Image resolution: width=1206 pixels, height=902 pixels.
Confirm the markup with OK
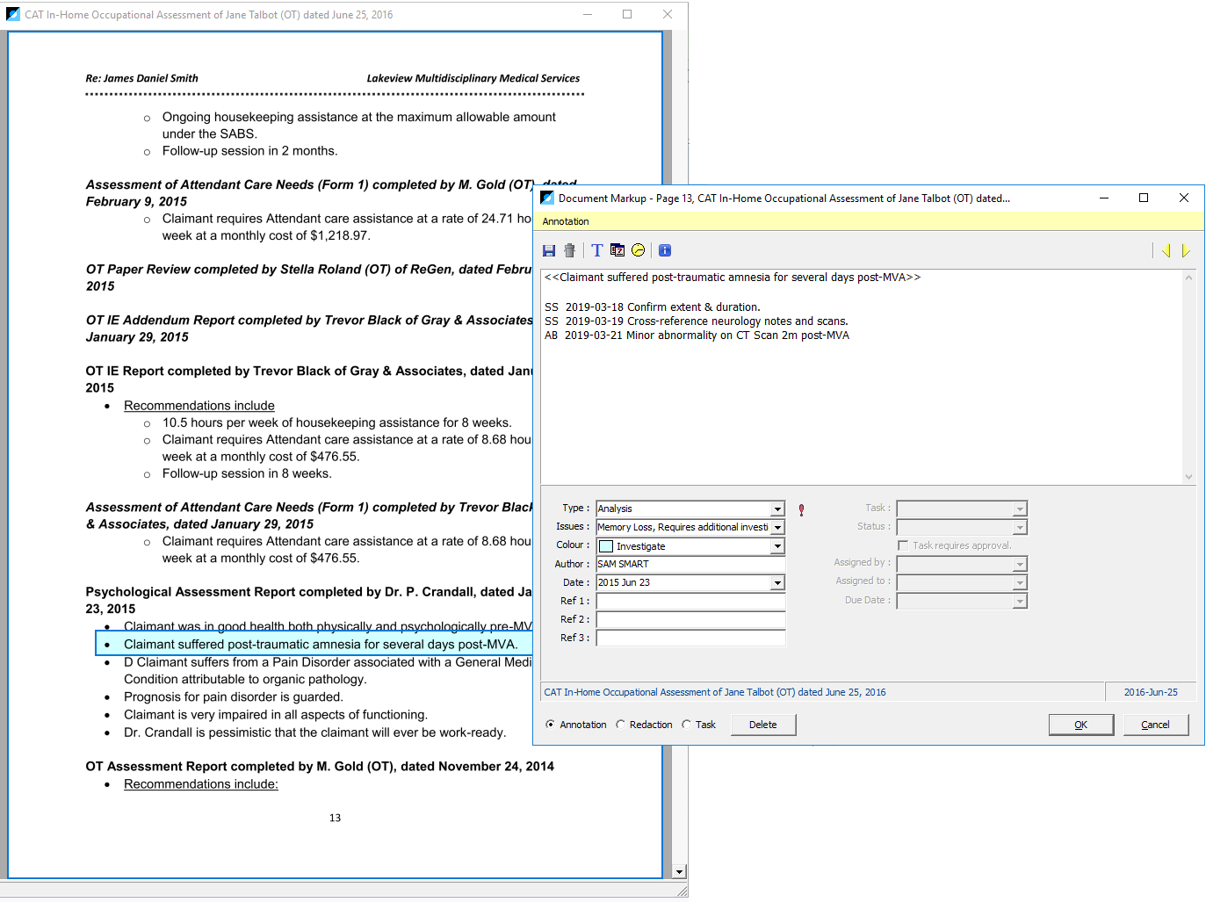tap(1080, 725)
